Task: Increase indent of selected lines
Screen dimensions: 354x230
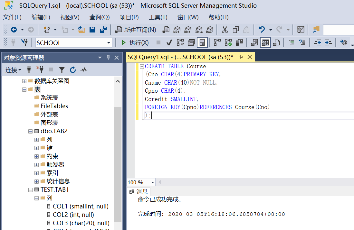Action: [x=329, y=42]
